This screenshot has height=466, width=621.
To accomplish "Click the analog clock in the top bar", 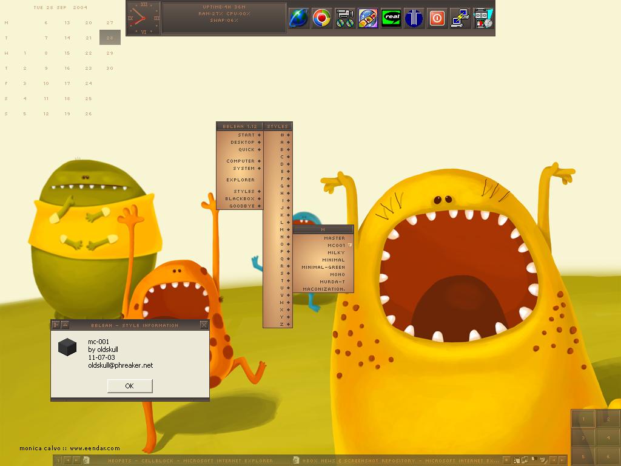I will [x=143, y=18].
